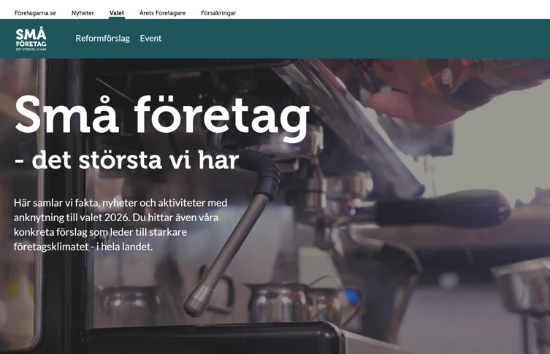This screenshot has height=354, width=550.
Task: Click the intro paragraph starting "Här samlar vi"
Action: [121, 224]
